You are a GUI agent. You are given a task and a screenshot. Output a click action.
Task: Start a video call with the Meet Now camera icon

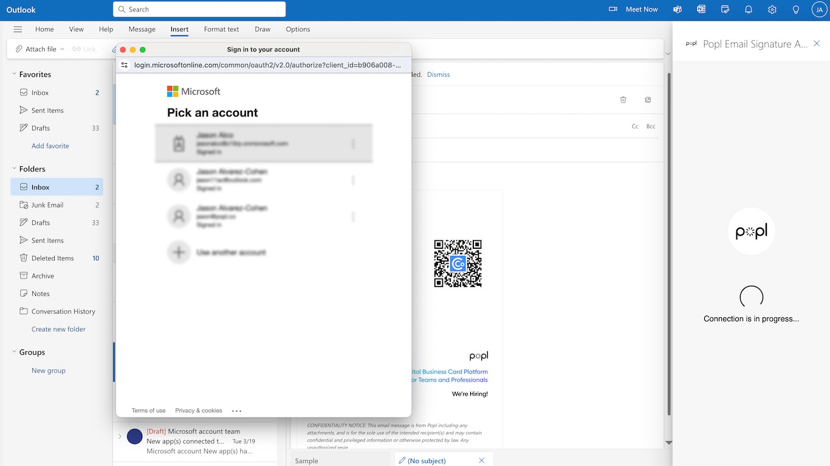click(x=613, y=10)
